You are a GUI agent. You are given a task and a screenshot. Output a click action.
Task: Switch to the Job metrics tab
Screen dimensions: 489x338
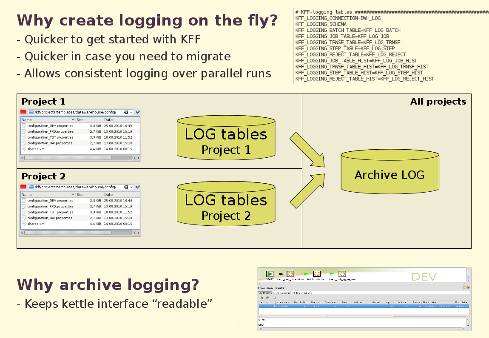tap(301, 293)
